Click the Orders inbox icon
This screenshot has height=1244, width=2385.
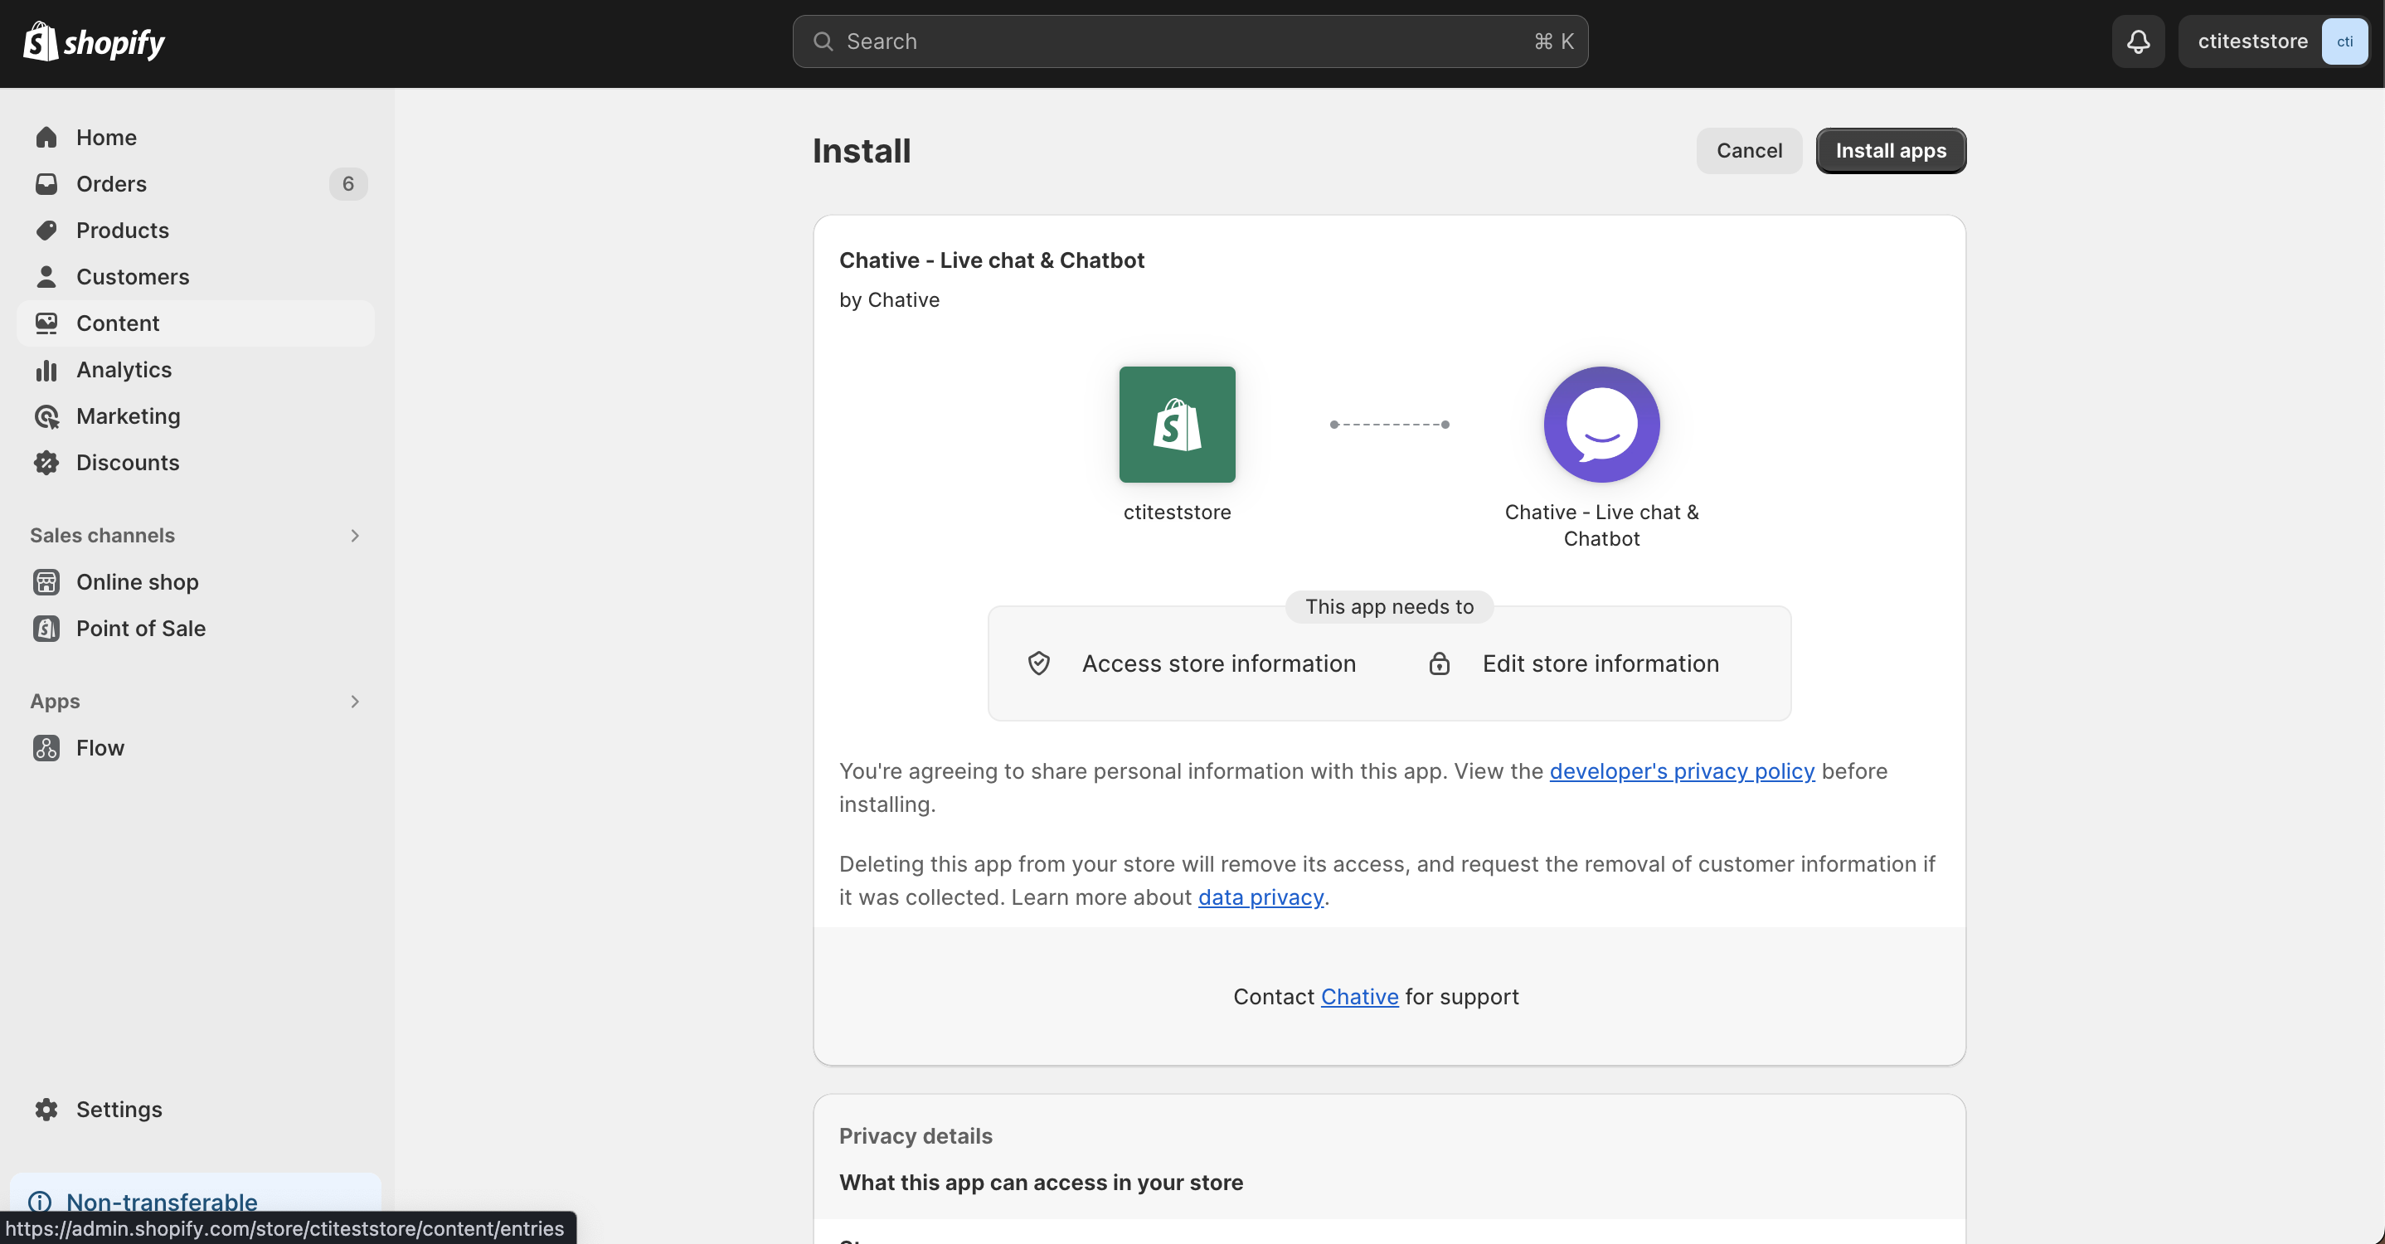46,184
